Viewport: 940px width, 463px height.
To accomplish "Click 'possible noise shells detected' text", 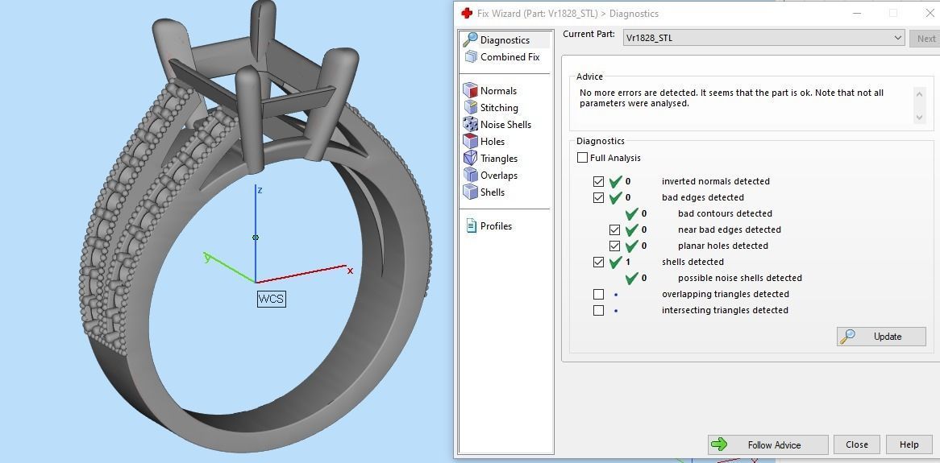I will [740, 278].
